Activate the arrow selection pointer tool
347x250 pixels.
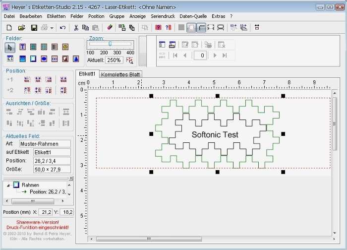(10, 47)
